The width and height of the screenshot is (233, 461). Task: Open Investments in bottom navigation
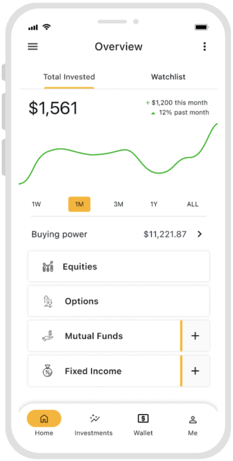(94, 424)
